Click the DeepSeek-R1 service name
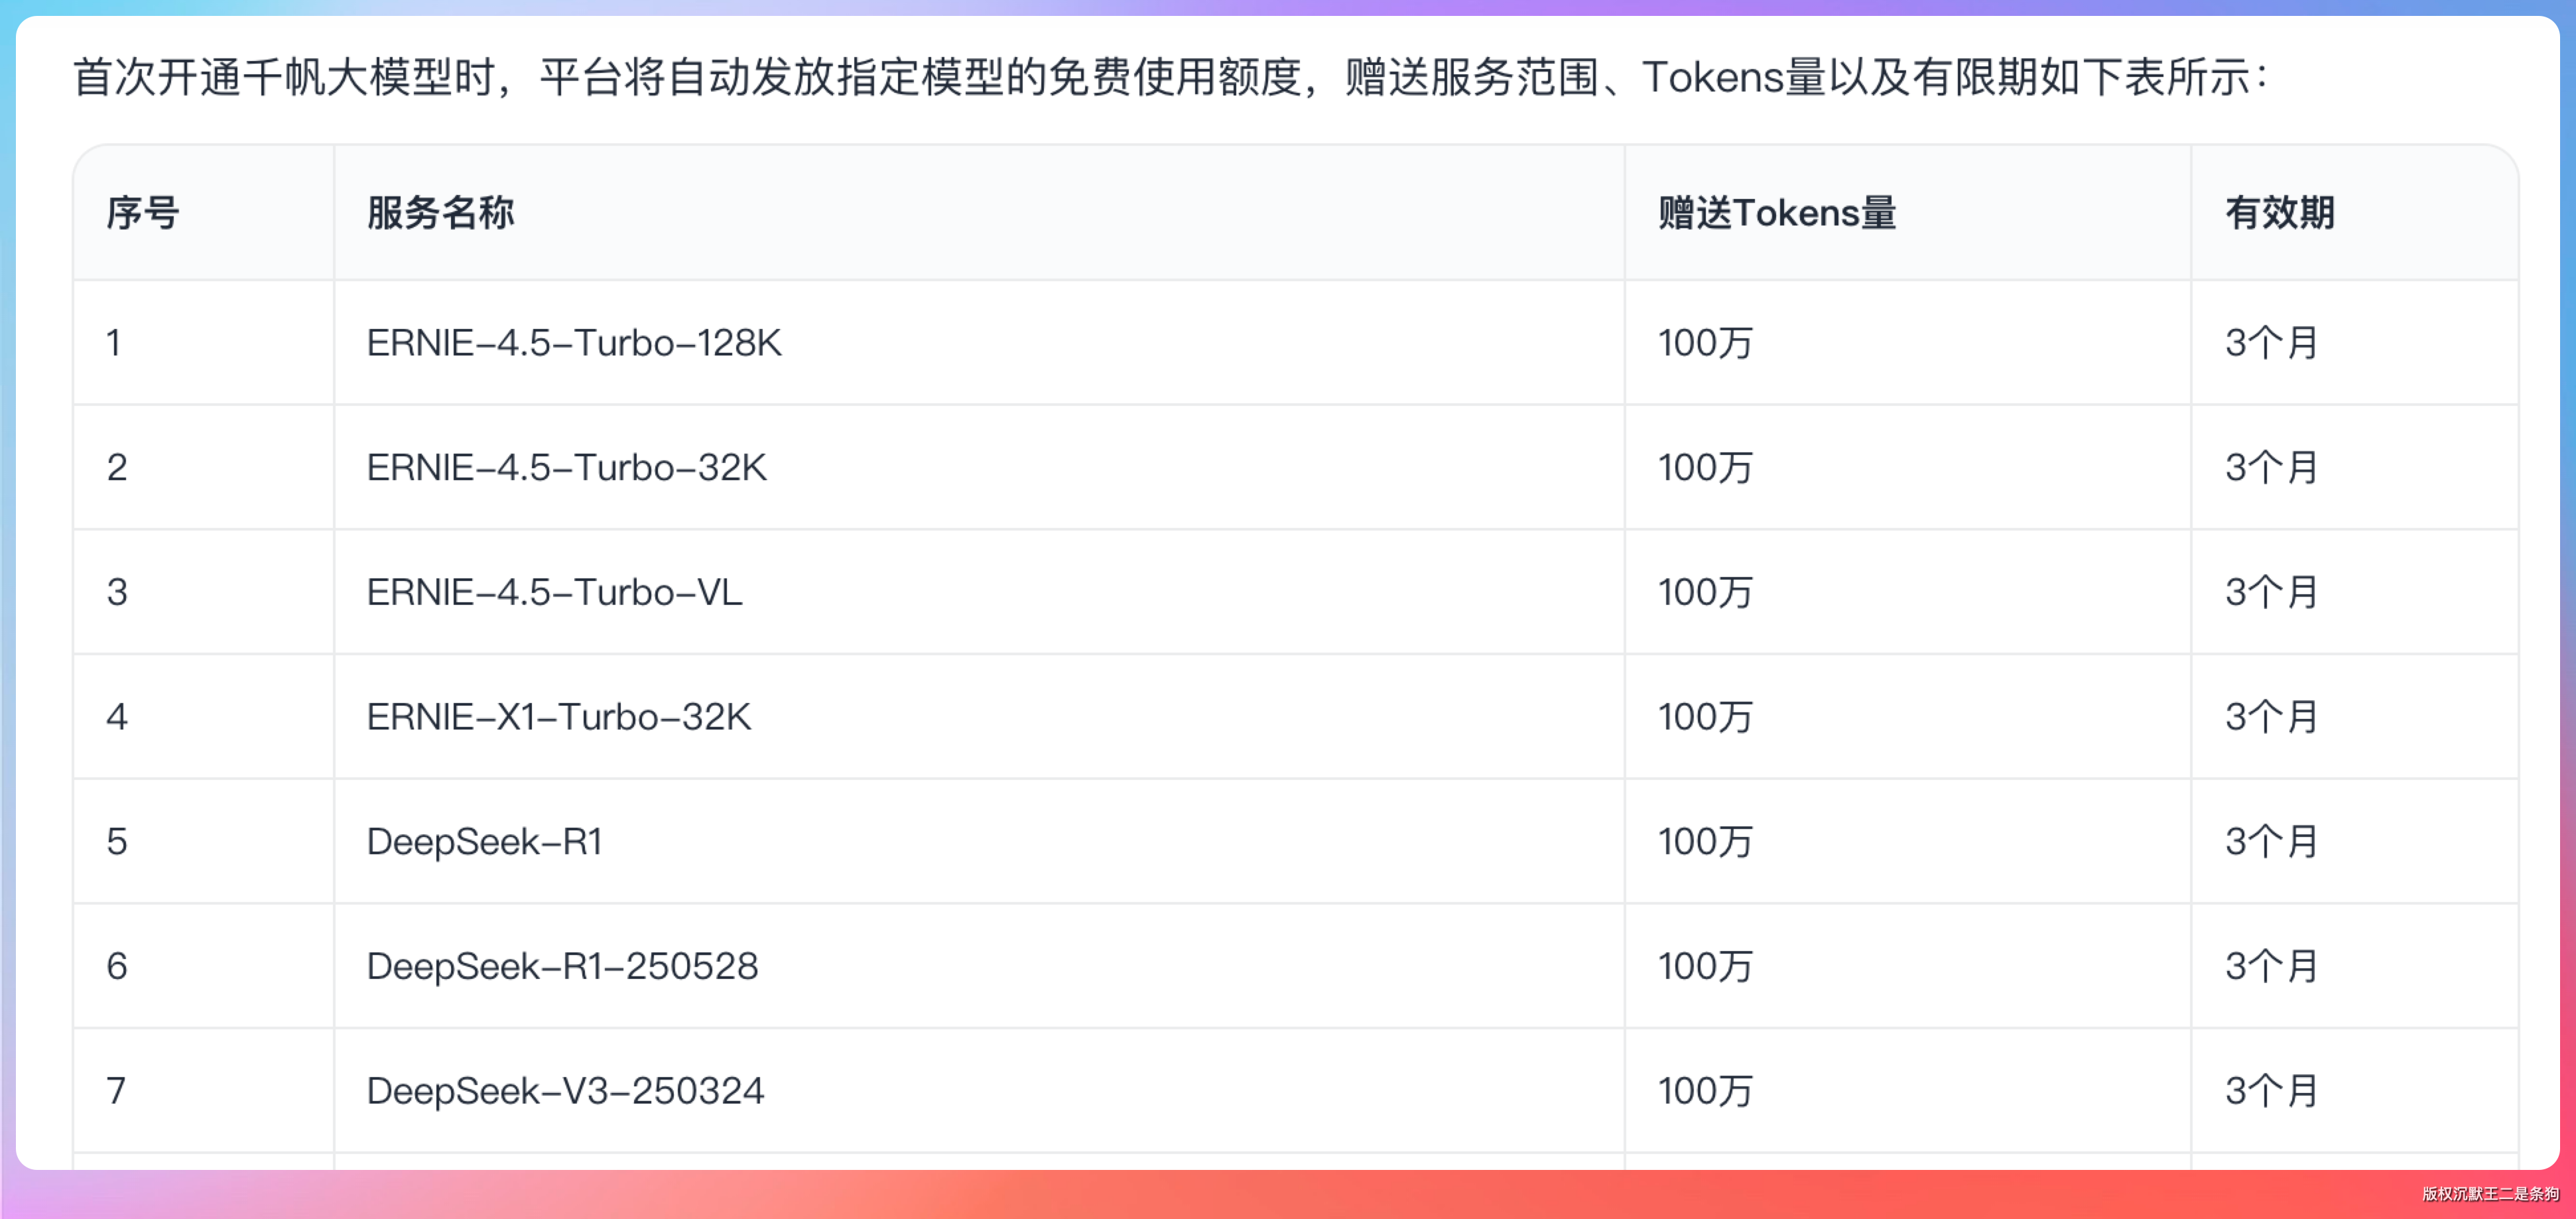This screenshot has height=1219, width=2576. click(x=484, y=842)
